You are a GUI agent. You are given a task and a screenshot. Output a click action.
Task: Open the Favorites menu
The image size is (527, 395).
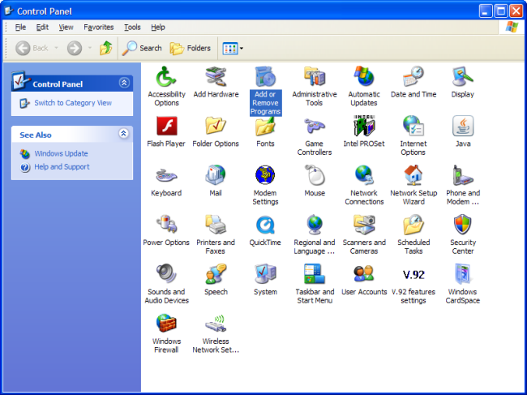coord(98,28)
